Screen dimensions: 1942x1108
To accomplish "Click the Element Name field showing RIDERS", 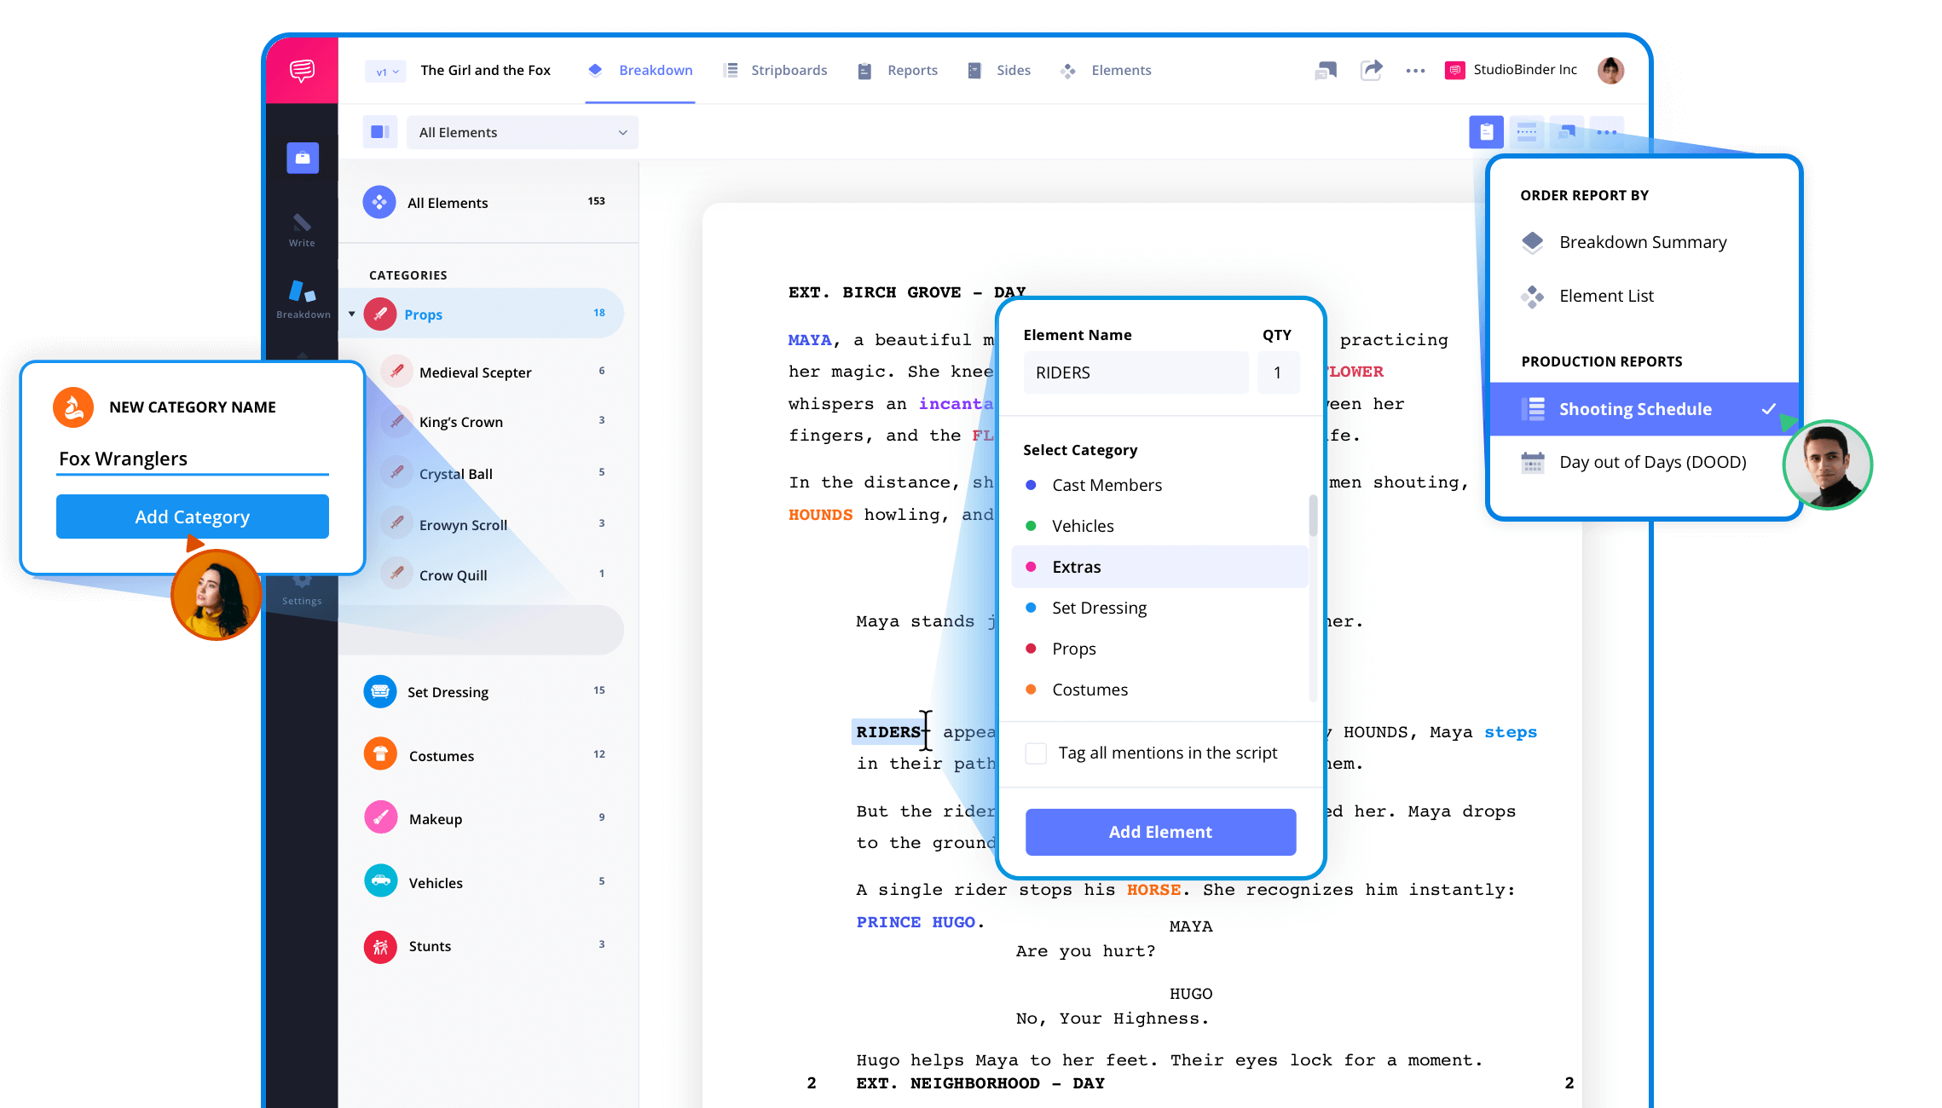I will [1135, 372].
